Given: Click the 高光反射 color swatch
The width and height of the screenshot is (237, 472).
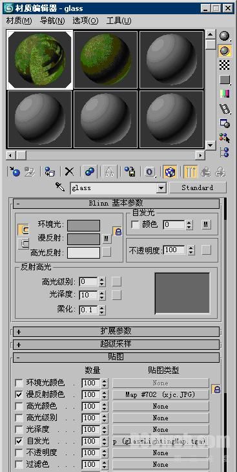Looking at the screenshot, I should (83, 253).
